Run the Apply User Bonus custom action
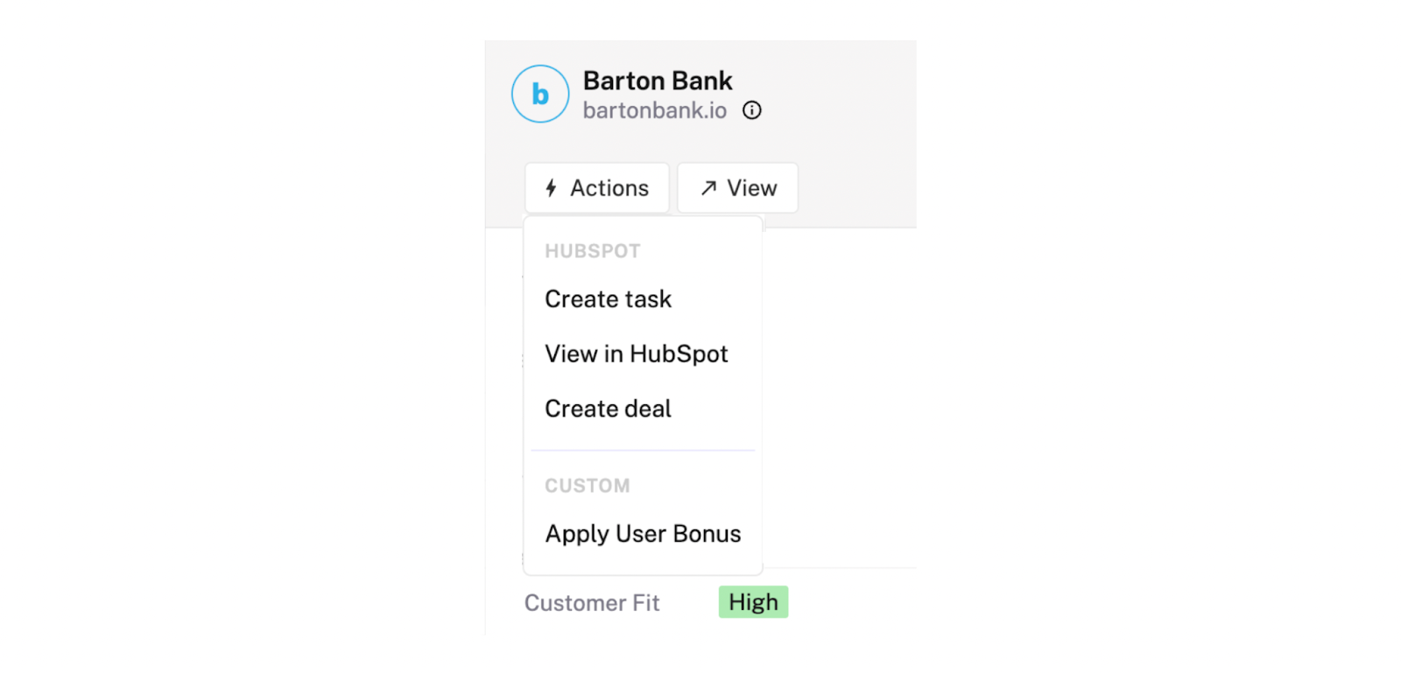 click(643, 534)
